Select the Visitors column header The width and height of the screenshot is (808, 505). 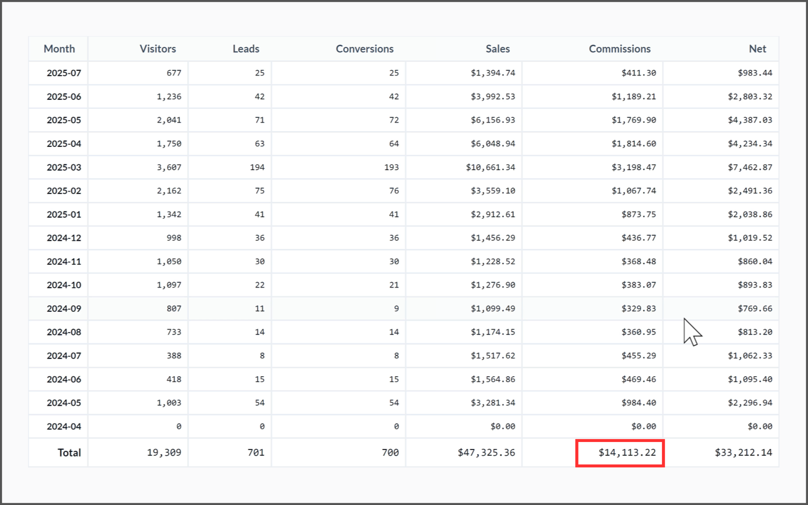tap(158, 49)
